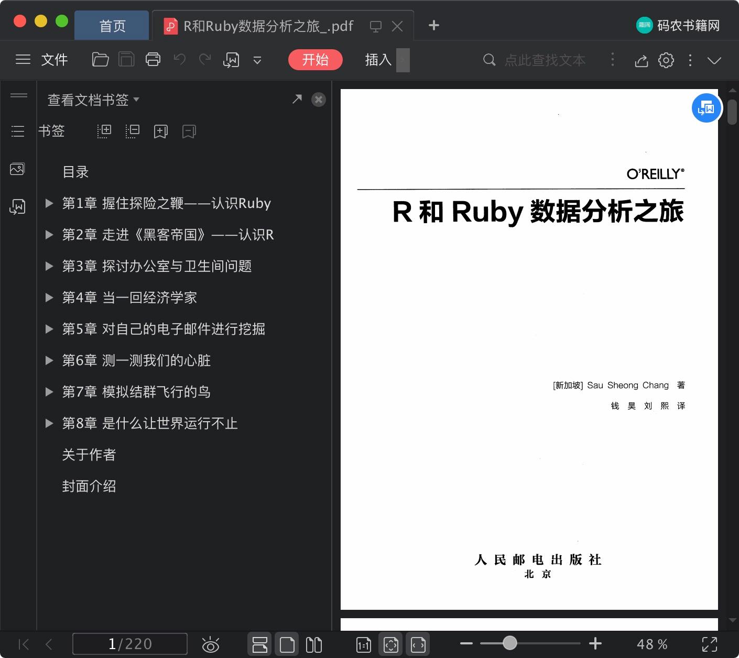This screenshot has height=658, width=739.
Task: Select the 目录 bookmark
Action: [75, 172]
